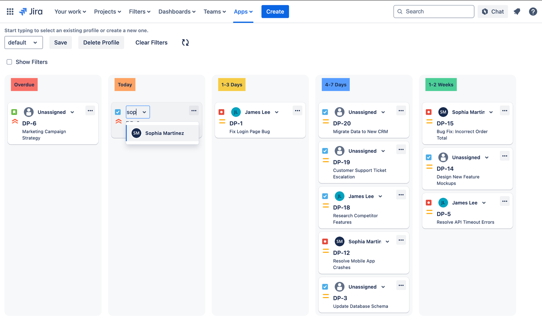
Task: Toggle the task checkbox on DP-19
Action: click(x=325, y=151)
